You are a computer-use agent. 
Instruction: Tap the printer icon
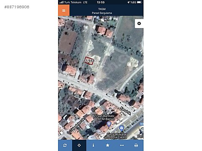point(136,146)
